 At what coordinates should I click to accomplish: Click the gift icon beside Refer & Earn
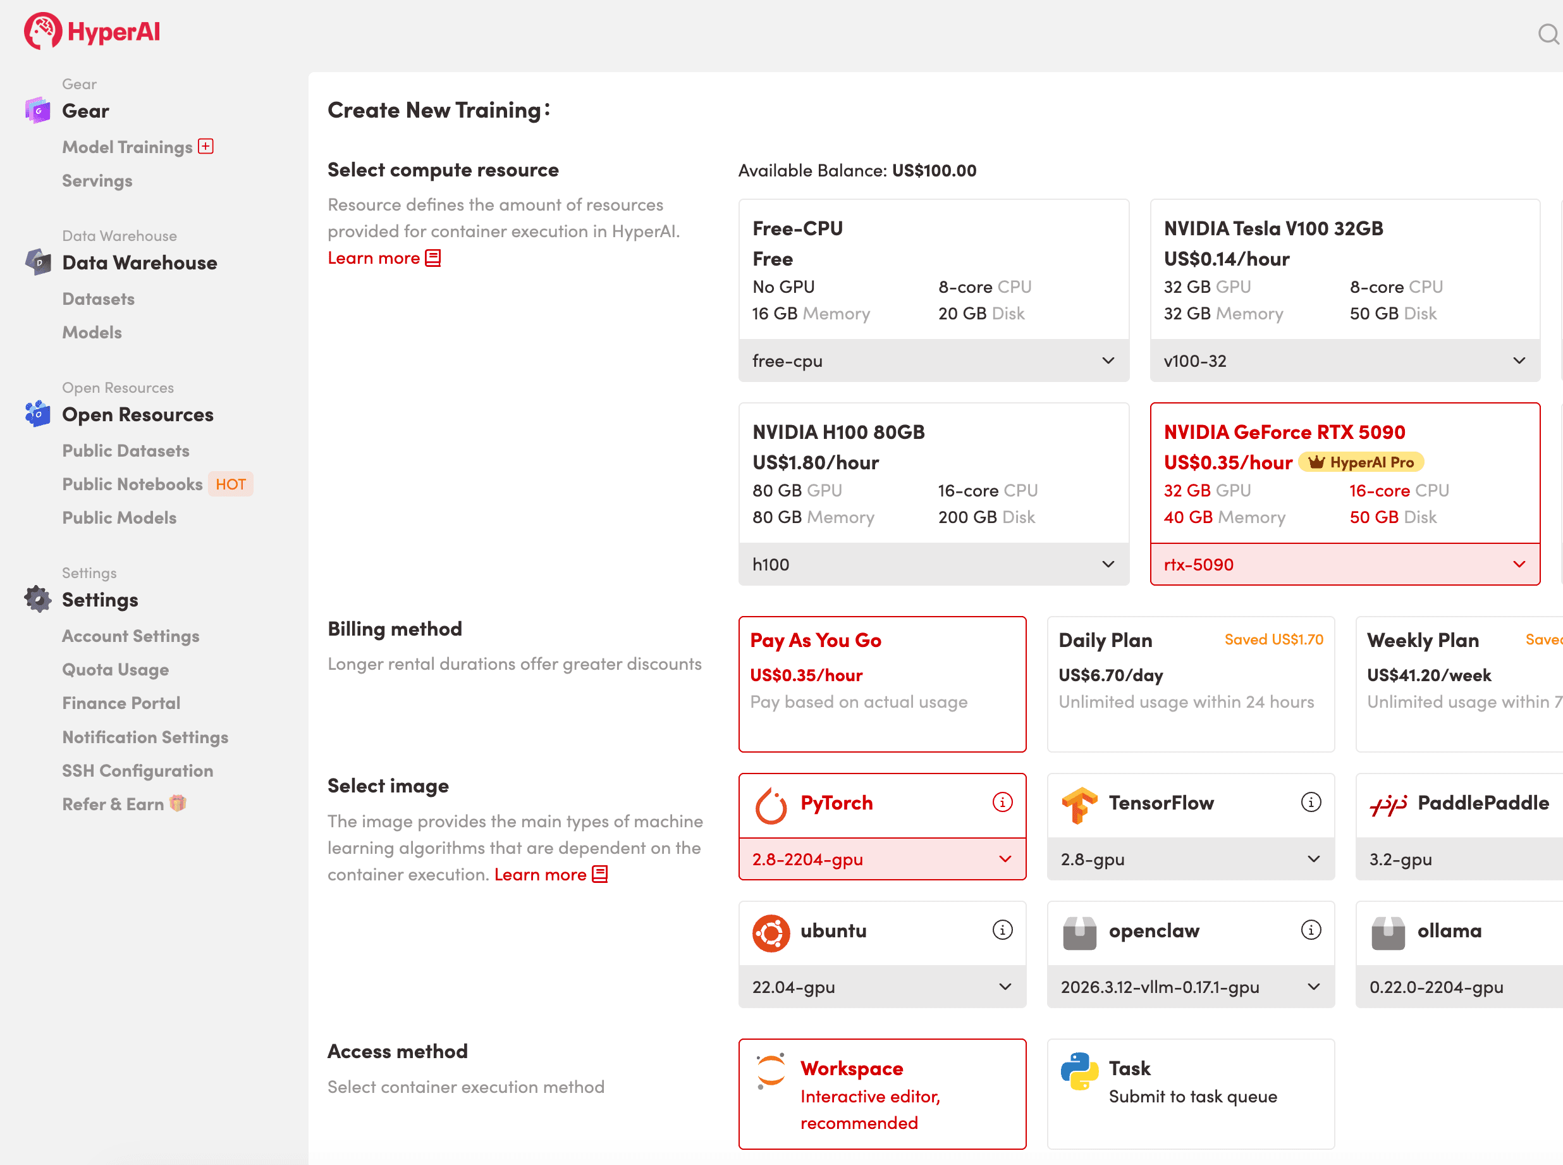178,803
